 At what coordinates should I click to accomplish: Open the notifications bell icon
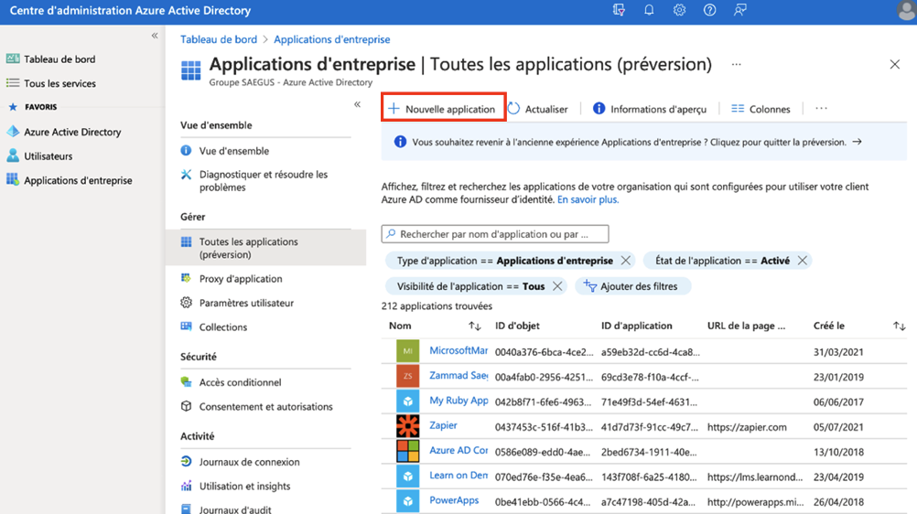[649, 10]
